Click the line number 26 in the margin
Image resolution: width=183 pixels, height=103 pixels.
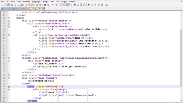pos(4,58)
